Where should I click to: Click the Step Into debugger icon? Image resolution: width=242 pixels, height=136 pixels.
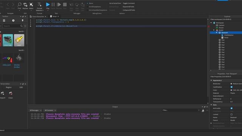pyautogui.click(x=71, y=5)
